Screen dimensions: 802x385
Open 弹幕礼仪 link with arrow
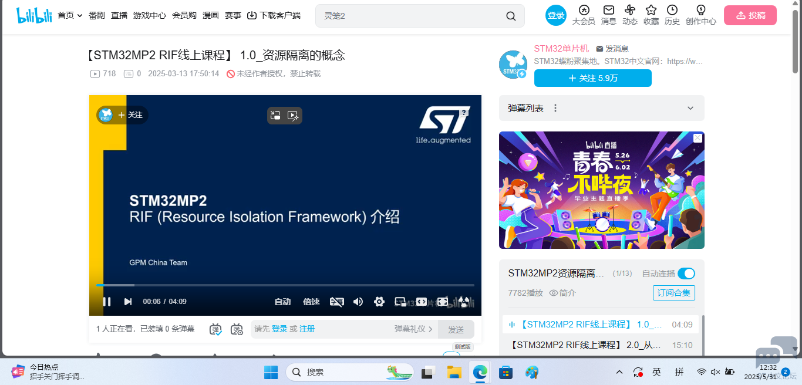[413, 329]
